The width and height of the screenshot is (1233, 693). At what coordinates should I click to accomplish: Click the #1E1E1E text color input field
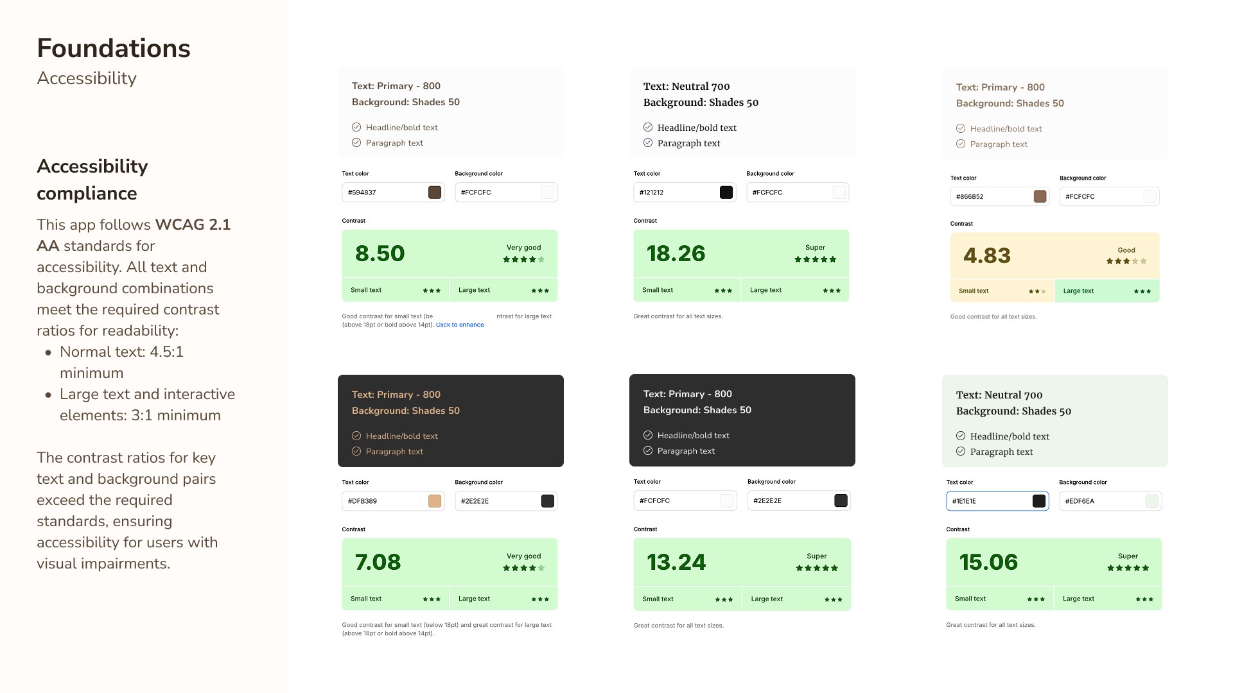tap(997, 501)
